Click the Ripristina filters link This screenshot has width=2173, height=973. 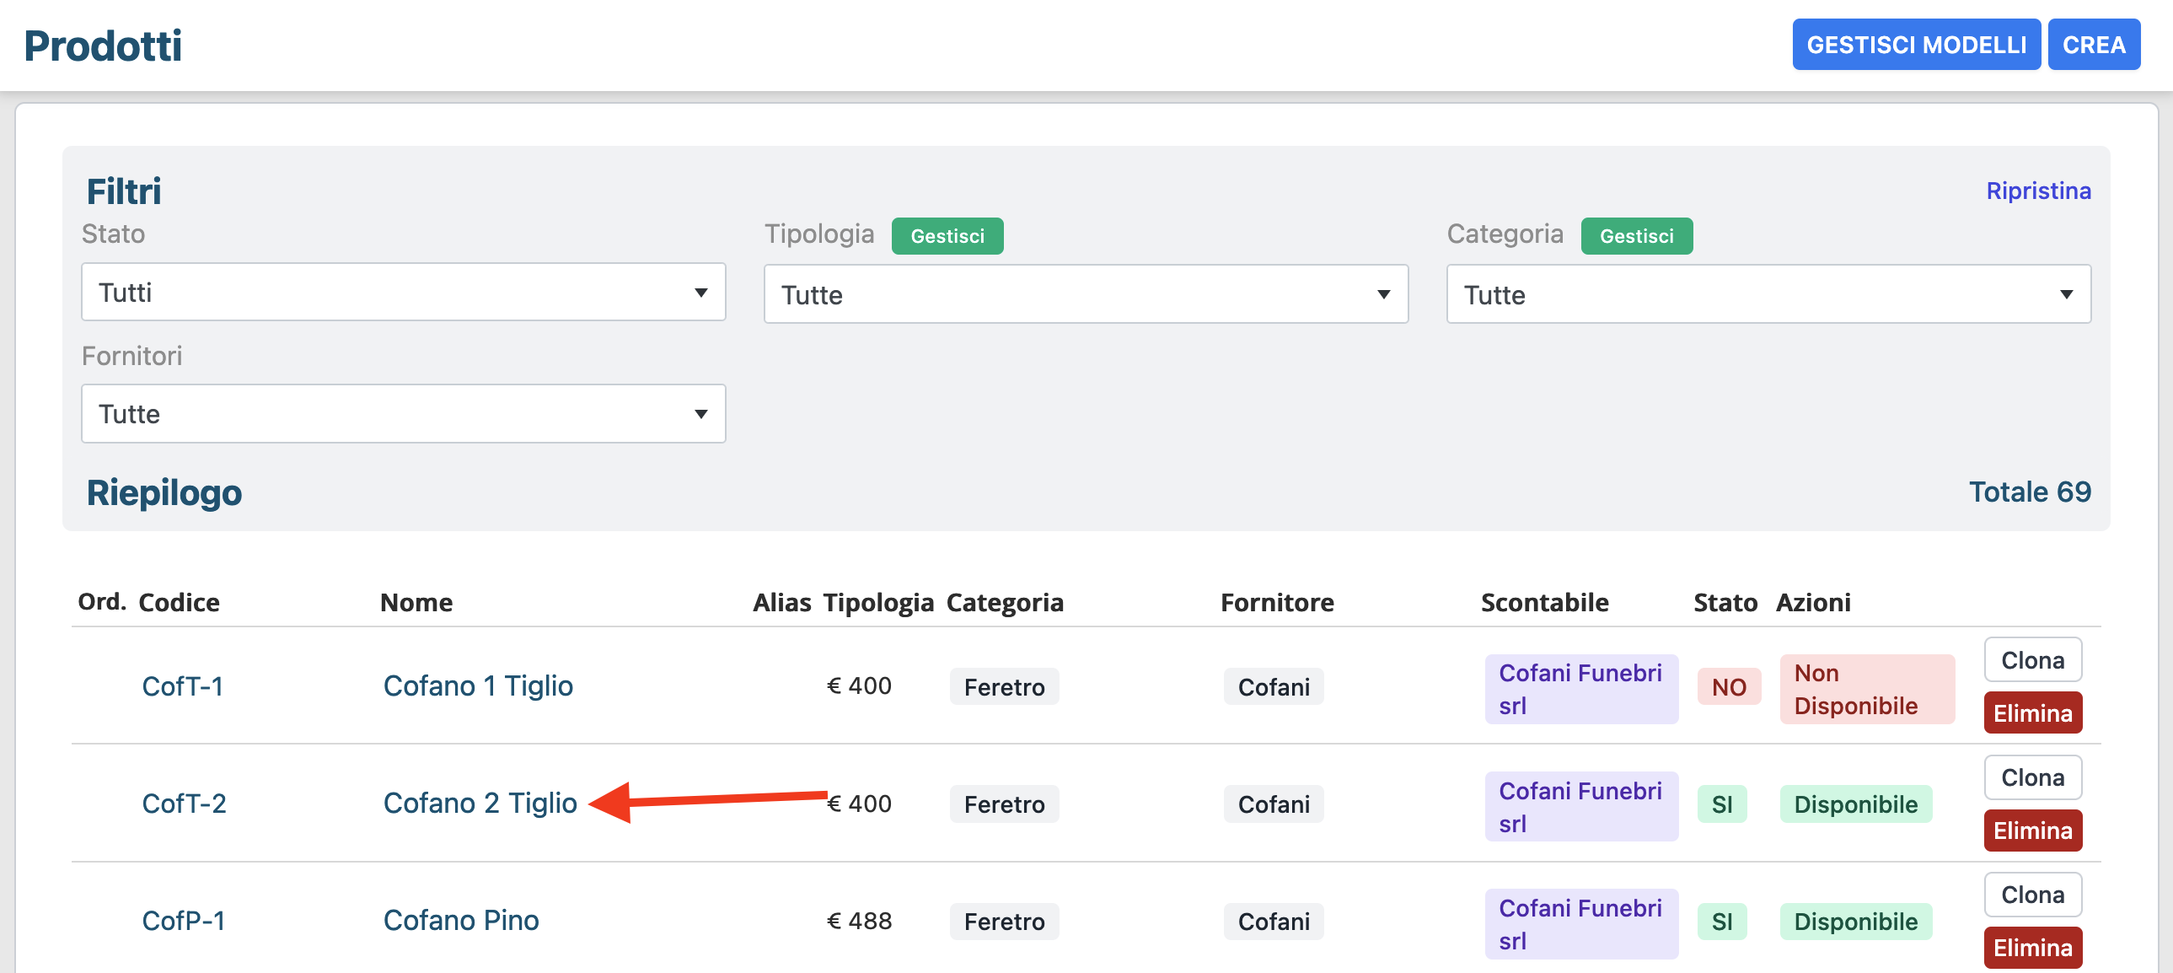click(2037, 191)
